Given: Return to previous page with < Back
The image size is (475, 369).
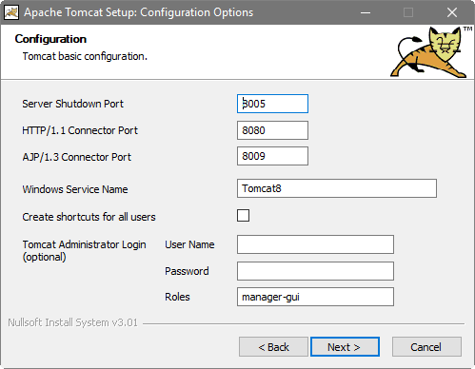Looking at the screenshot, I should coord(273,347).
